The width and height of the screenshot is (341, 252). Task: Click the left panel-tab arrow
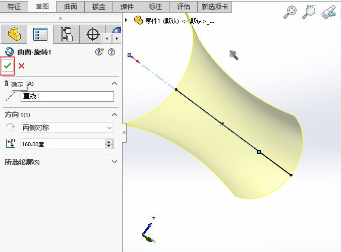107,39
